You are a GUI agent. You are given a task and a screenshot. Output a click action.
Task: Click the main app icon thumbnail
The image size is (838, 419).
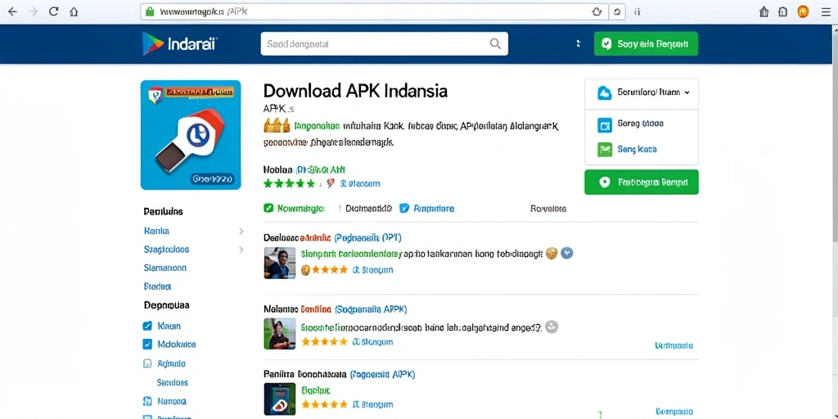click(x=191, y=135)
